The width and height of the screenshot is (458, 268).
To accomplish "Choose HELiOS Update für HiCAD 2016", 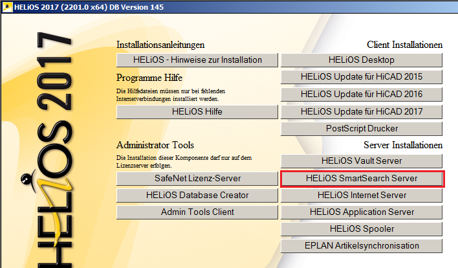I will coord(362,94).
